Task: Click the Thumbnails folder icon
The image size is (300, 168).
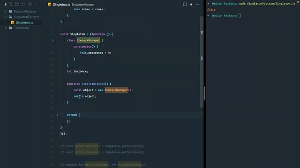Action: (10, 28)
